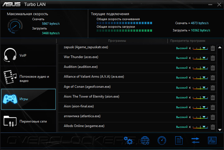Adjust priority slider for zapusk (4game_zapuskatr.exe)
This screenshot has height=150, width=224.
(200, 48)
